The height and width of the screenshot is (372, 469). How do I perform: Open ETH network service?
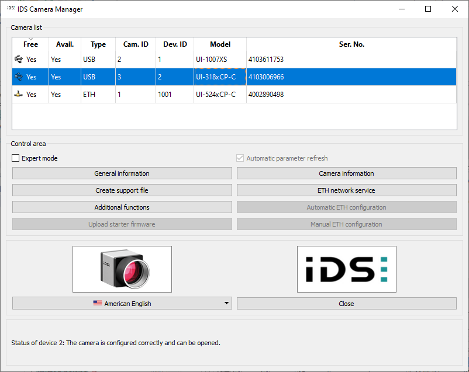347,190
